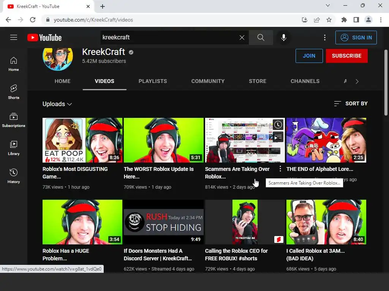Click the Sign In button
389x291 pixels.
click(356, 38)
